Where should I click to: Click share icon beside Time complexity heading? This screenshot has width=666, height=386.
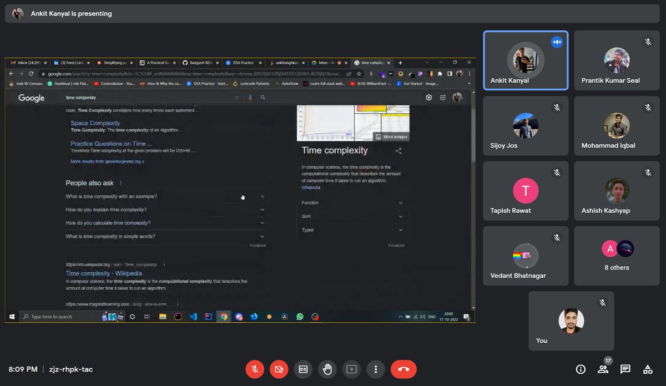coord(398,151)
